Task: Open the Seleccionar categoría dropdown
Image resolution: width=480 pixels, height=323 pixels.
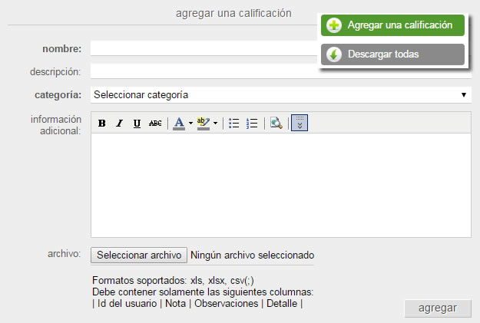Action: [280, 95]
